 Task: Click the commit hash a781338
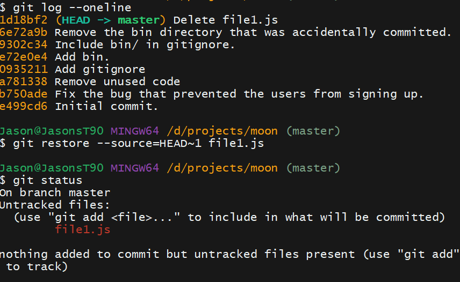[24, 82]
